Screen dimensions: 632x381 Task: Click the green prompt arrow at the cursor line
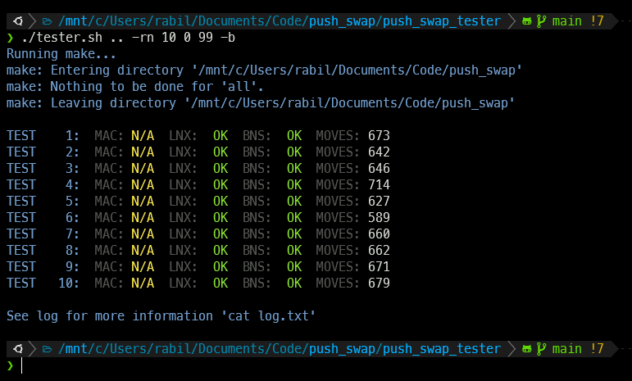pos(10,365)
